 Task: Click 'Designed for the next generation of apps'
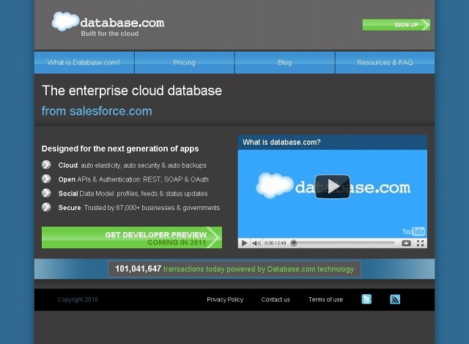pyautogui.click(x=120, y=149)
